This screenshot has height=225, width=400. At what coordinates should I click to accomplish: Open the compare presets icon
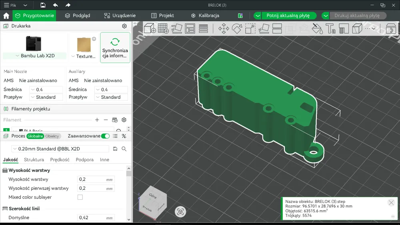(x=124, y=136)
